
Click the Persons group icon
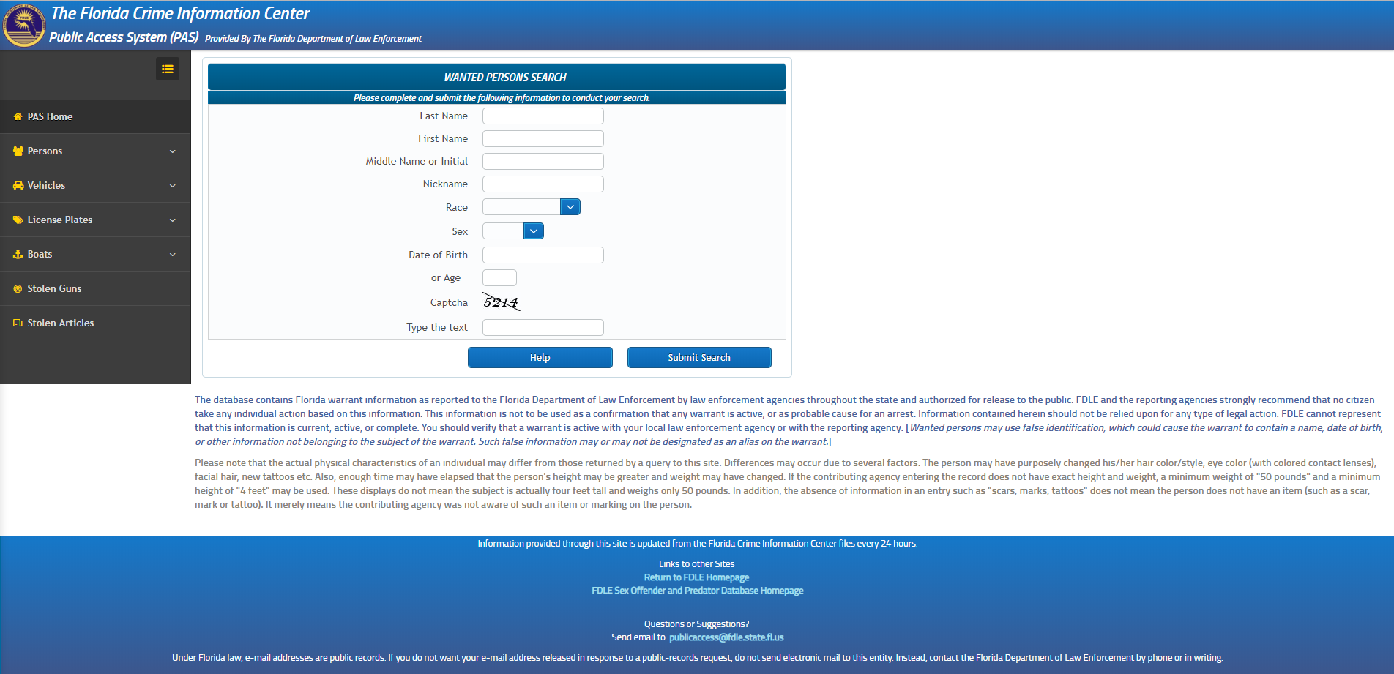click(18, 151)
